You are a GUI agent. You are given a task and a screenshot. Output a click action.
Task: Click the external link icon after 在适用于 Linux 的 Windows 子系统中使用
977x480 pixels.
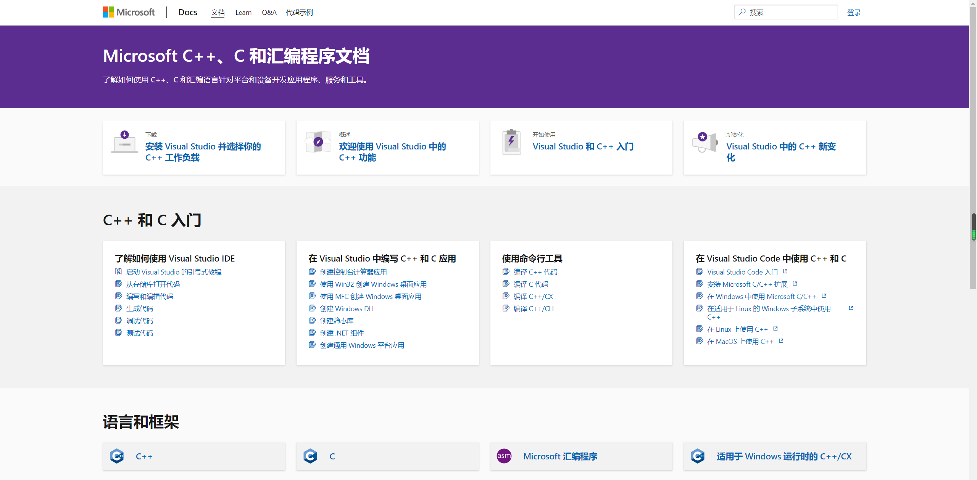(851, 308)
